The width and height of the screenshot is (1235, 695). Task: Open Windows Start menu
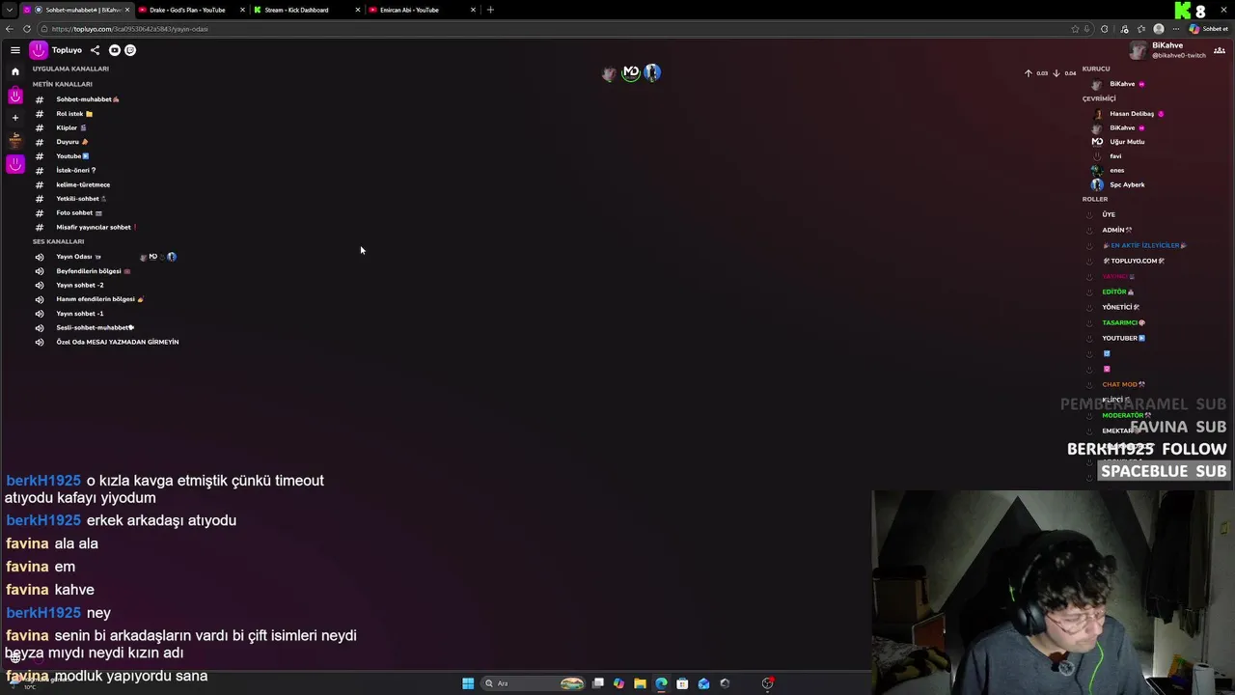point(468,683)
